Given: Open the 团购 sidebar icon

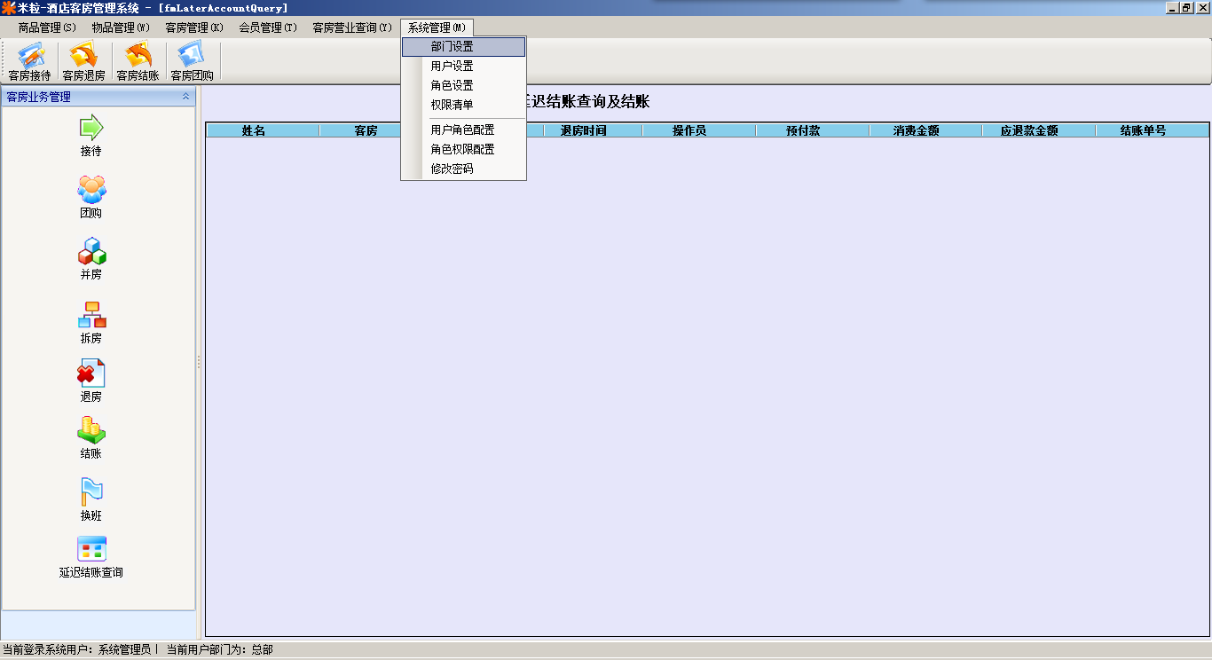Looking at the screenshot, I should click(x=91, y=190).
